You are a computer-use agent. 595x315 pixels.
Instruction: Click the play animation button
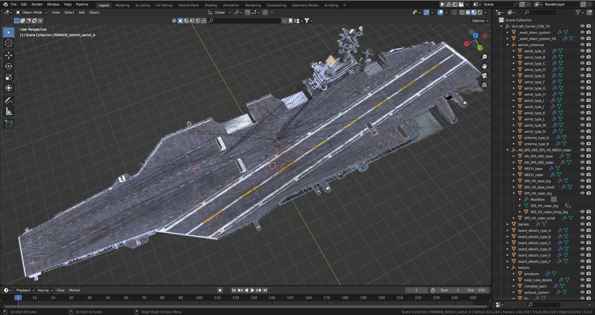pos(252,290)
